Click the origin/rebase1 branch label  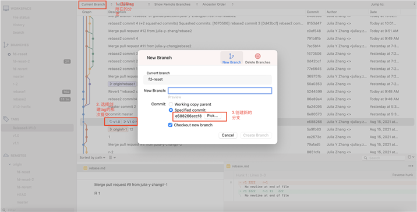[x=122, y=84]
